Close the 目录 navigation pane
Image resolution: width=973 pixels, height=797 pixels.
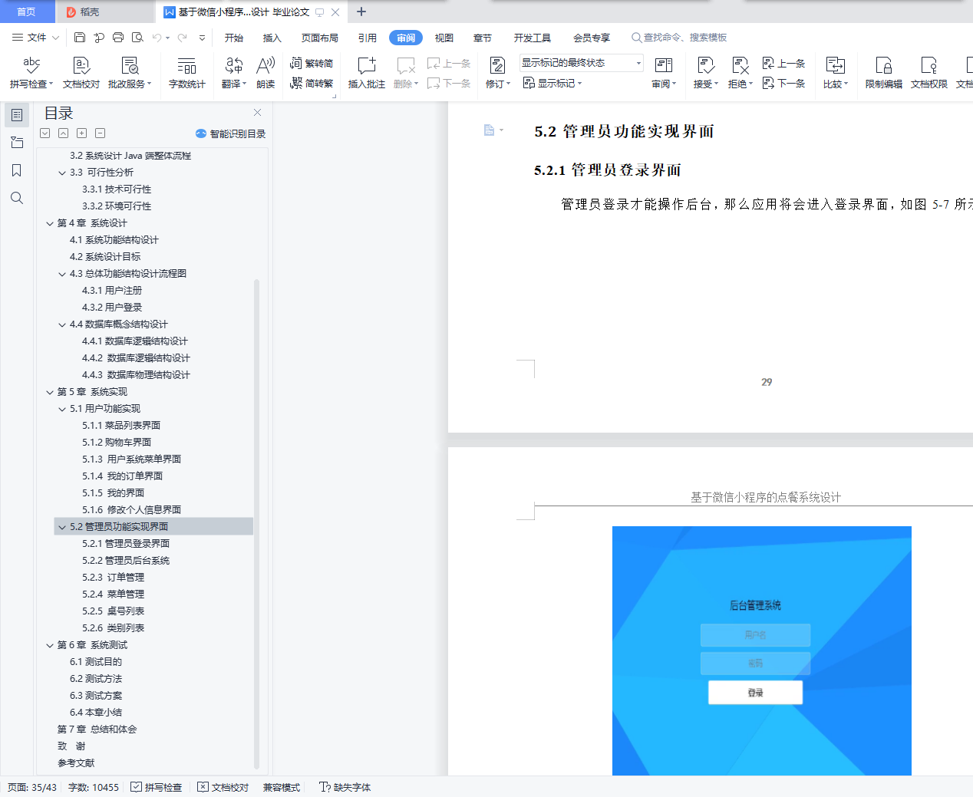click(x=257, y=113)
